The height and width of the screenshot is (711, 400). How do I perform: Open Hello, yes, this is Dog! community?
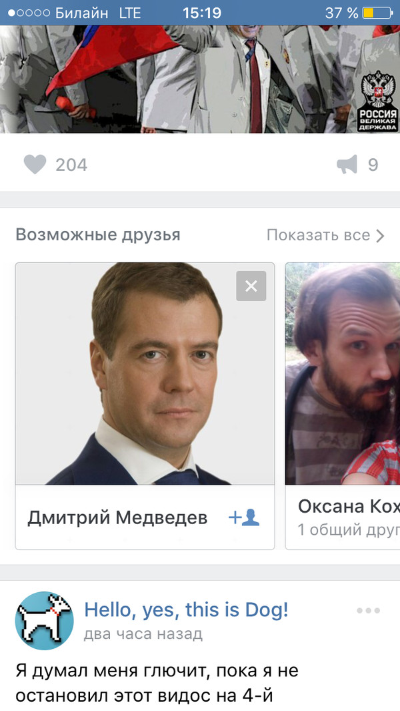coord(186,610)
